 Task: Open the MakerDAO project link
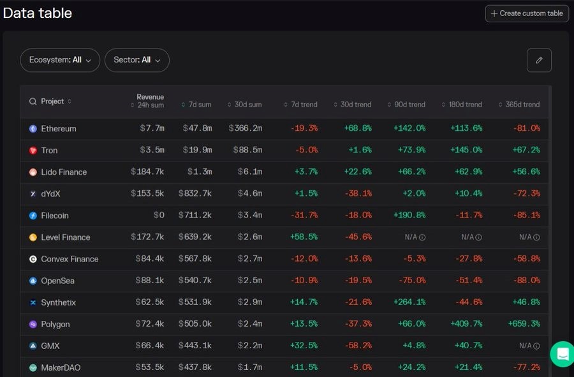coord(61,367)
